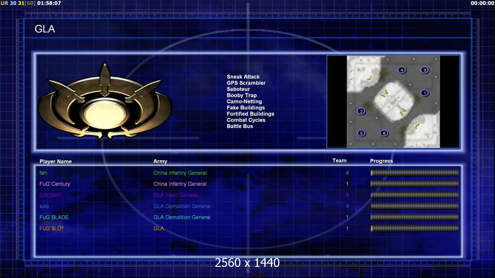Screen dimensions: 495x278
Task: Click the Fake Buildings ability text
Action: [x=246, y=107]
